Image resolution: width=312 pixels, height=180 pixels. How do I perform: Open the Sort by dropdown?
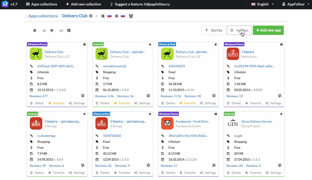pos(214,30)
